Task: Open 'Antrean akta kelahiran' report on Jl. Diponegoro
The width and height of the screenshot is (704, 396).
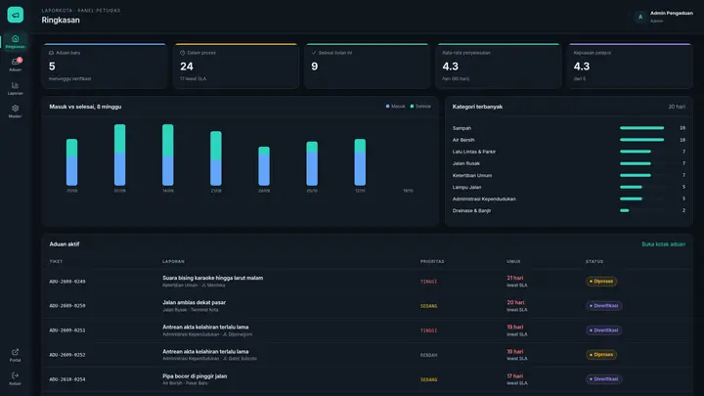Action: [x=205, y=327]
